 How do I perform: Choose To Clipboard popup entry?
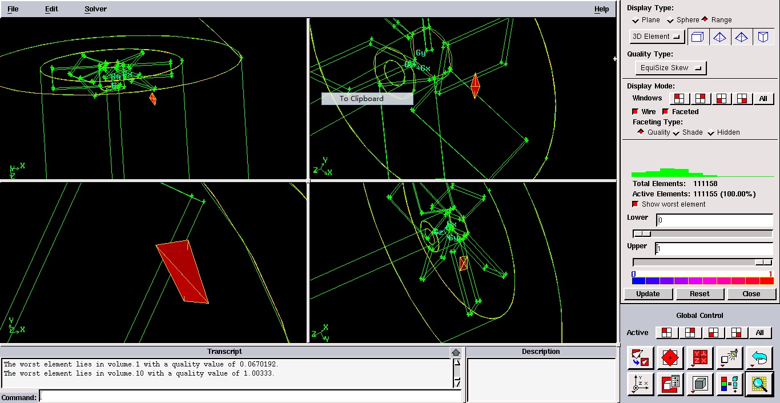[x=367, y=99]
